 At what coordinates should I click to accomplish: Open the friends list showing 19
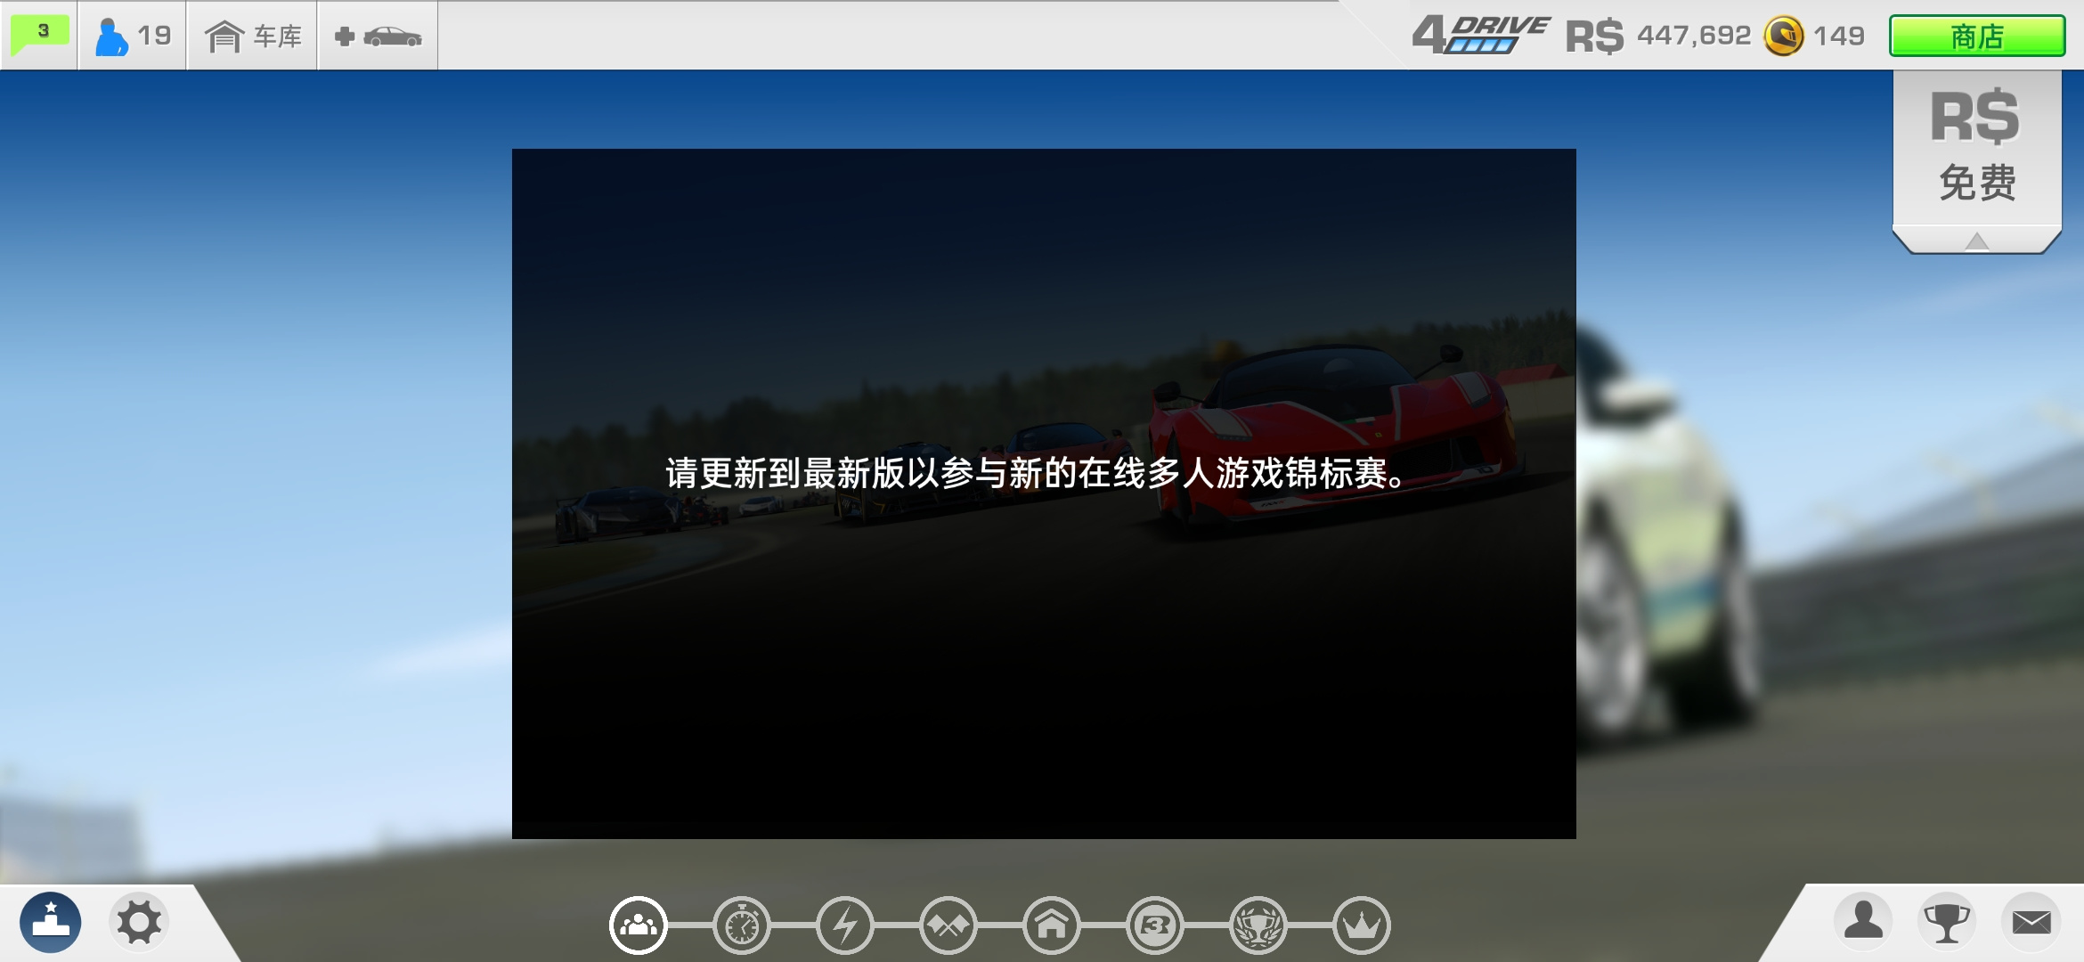point(133,36)
